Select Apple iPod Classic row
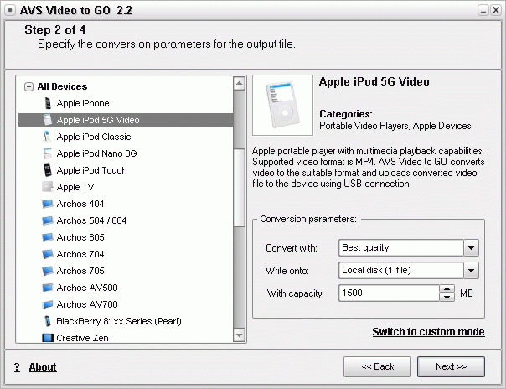The image size is (506, 389). click(x=126, y=137)
